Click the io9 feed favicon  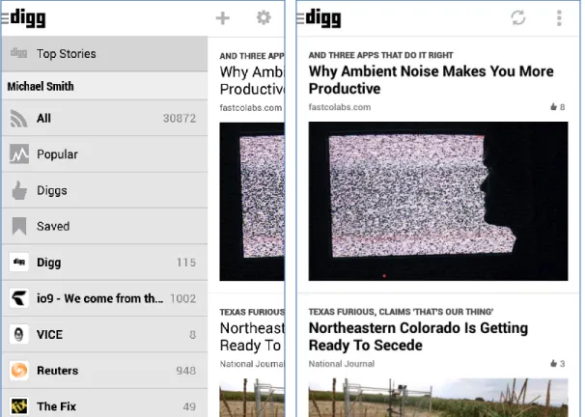point(19,298)
